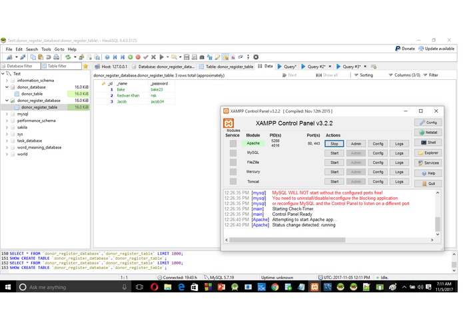Click the Paste icon in HeidiSQL toolbar
This screenshot has width=463, height=329.
[41, 57]
